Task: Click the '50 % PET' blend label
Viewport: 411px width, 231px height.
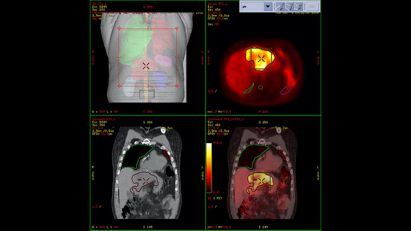Action: click(214, 199)
